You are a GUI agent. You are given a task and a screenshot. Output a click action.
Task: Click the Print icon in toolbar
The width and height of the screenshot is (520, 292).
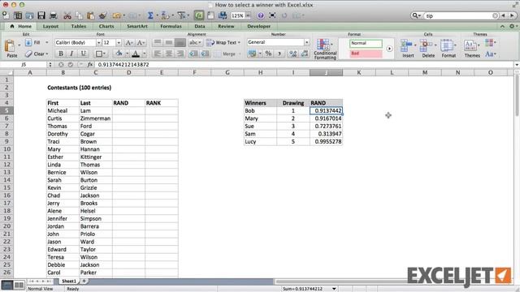tap(53, 15)
